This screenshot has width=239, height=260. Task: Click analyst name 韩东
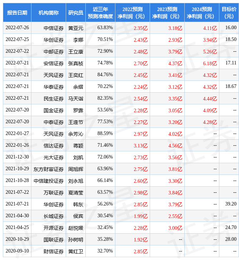78,205
